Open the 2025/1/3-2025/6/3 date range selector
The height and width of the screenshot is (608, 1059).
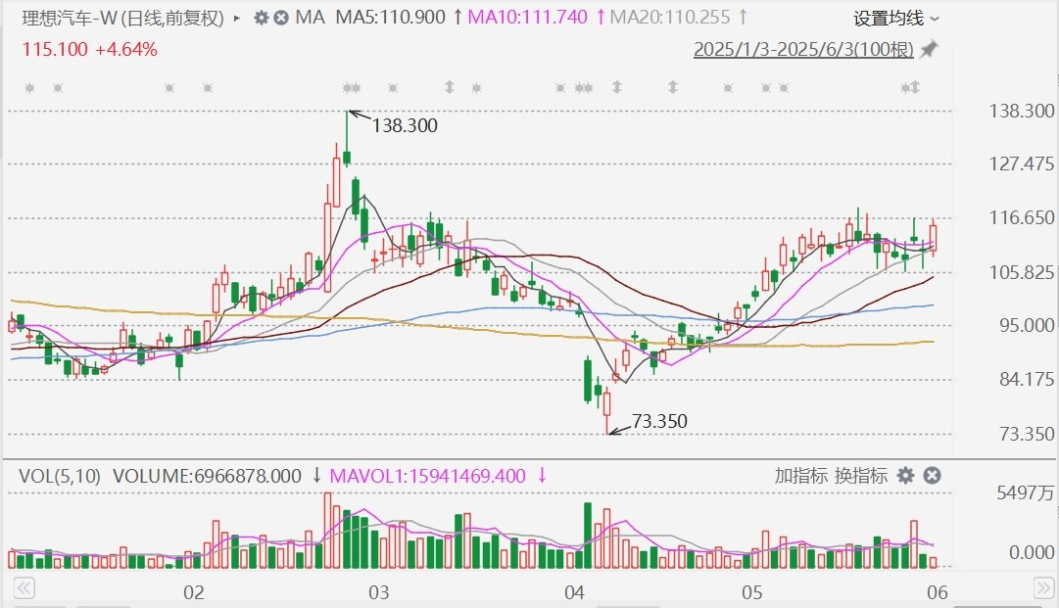point(803,49)
